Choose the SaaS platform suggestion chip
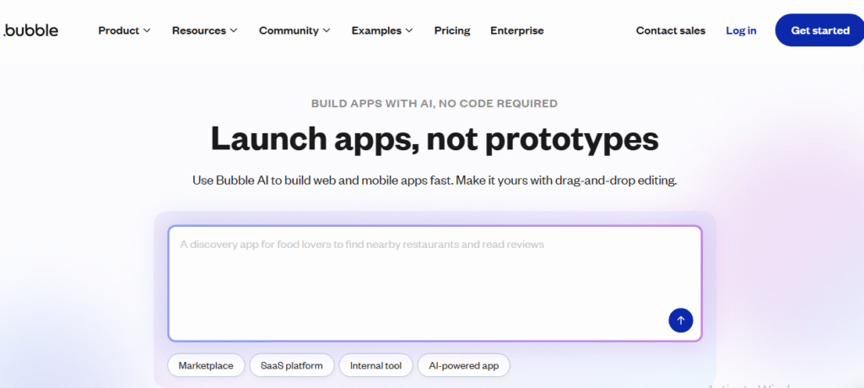 (x=291, y=365)
